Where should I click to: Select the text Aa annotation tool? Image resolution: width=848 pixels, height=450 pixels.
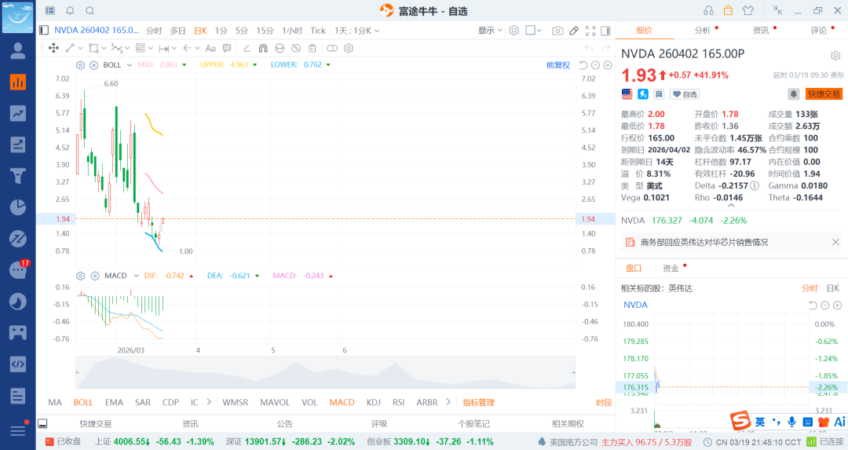pyautogui.click(x=210, y=48)
